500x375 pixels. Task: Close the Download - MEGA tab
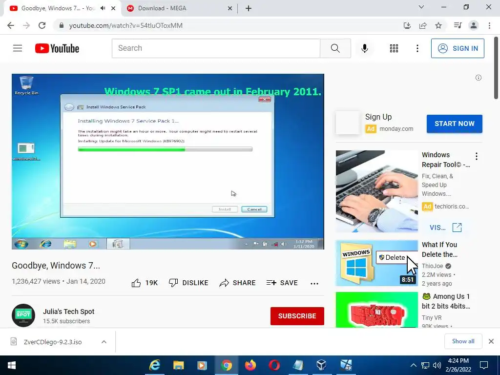[x=229, y=8]
